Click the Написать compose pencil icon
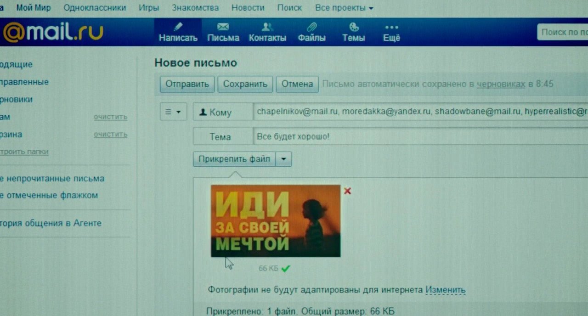Screen dimensions: 588x316 tap(178, 27)
